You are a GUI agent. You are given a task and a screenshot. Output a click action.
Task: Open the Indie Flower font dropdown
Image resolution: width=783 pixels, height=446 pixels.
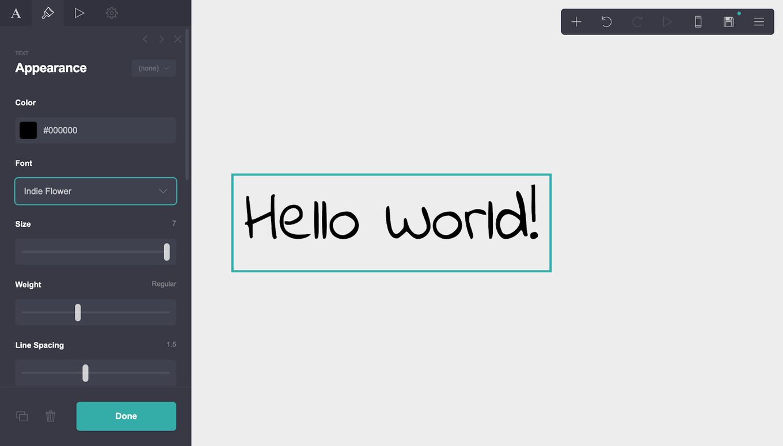[x=96, y=191]
